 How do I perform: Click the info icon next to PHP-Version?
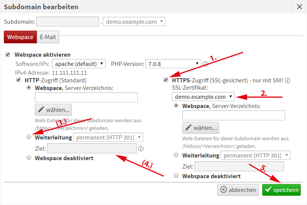coord(205,64)
